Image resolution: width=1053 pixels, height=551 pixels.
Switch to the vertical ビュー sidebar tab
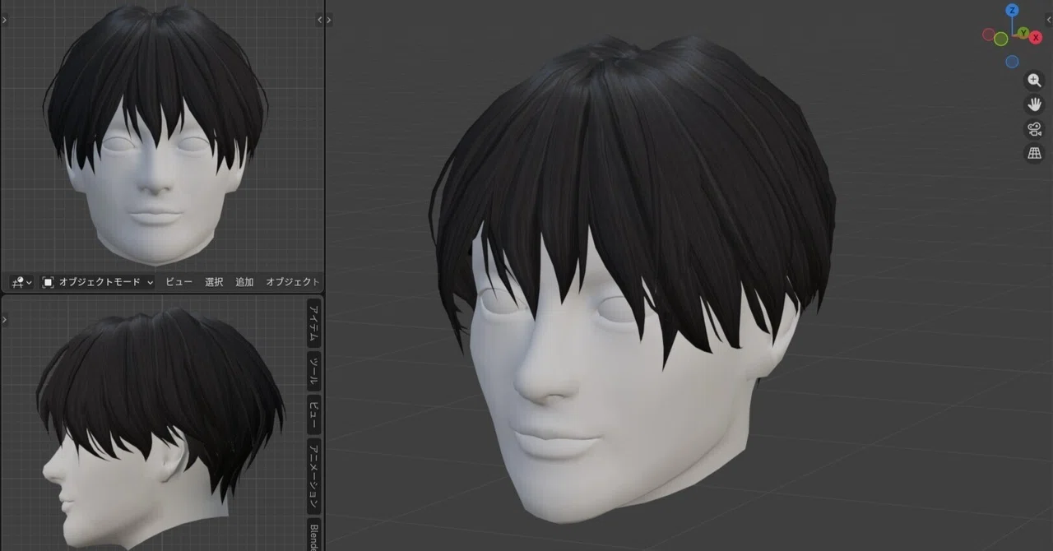313,414
